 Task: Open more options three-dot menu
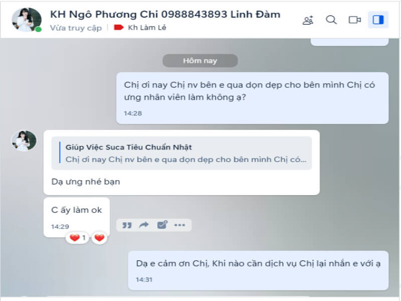tap(179, 225)
